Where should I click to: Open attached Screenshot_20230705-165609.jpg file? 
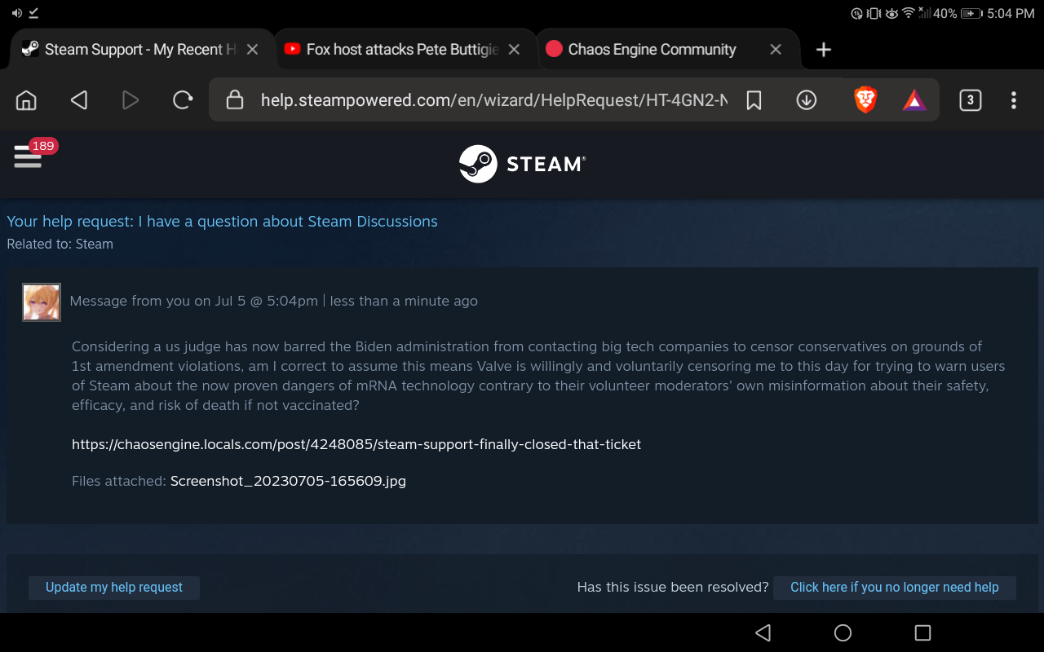(x=288, y=481)
